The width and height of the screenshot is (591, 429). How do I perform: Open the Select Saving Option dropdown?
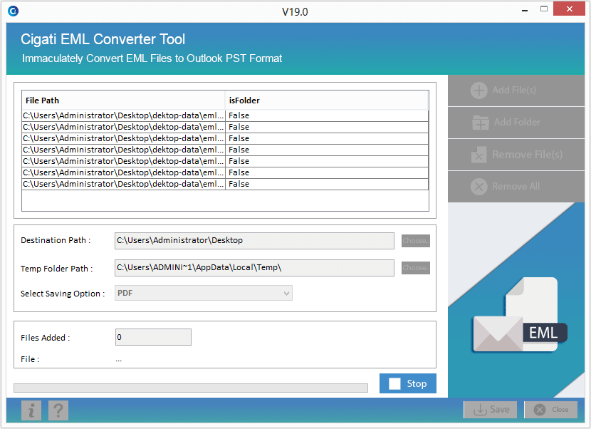[204, 293]
